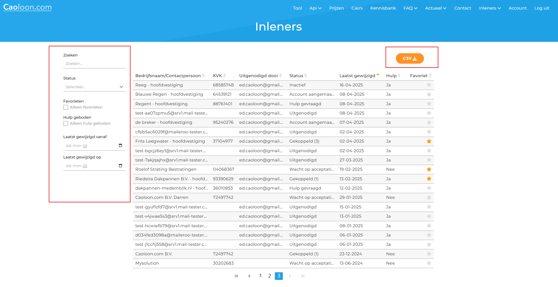Open the Kennisbank menu item
This screenshot has width=558, height=287.
pyautogui.click(x=383, y=8)
